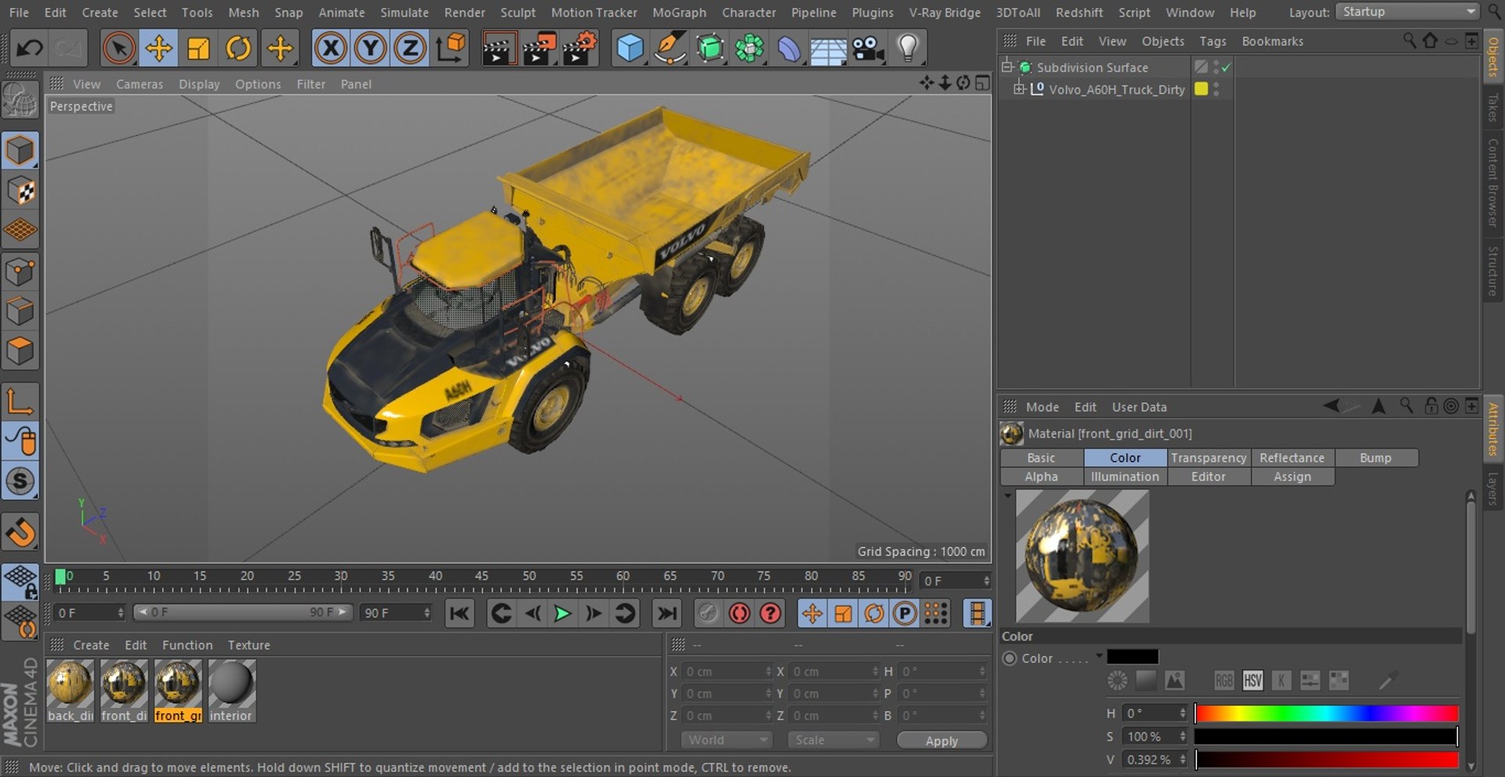Open Edit Render Settings
Screen dimensions: 1505x777
click(579, 49)
